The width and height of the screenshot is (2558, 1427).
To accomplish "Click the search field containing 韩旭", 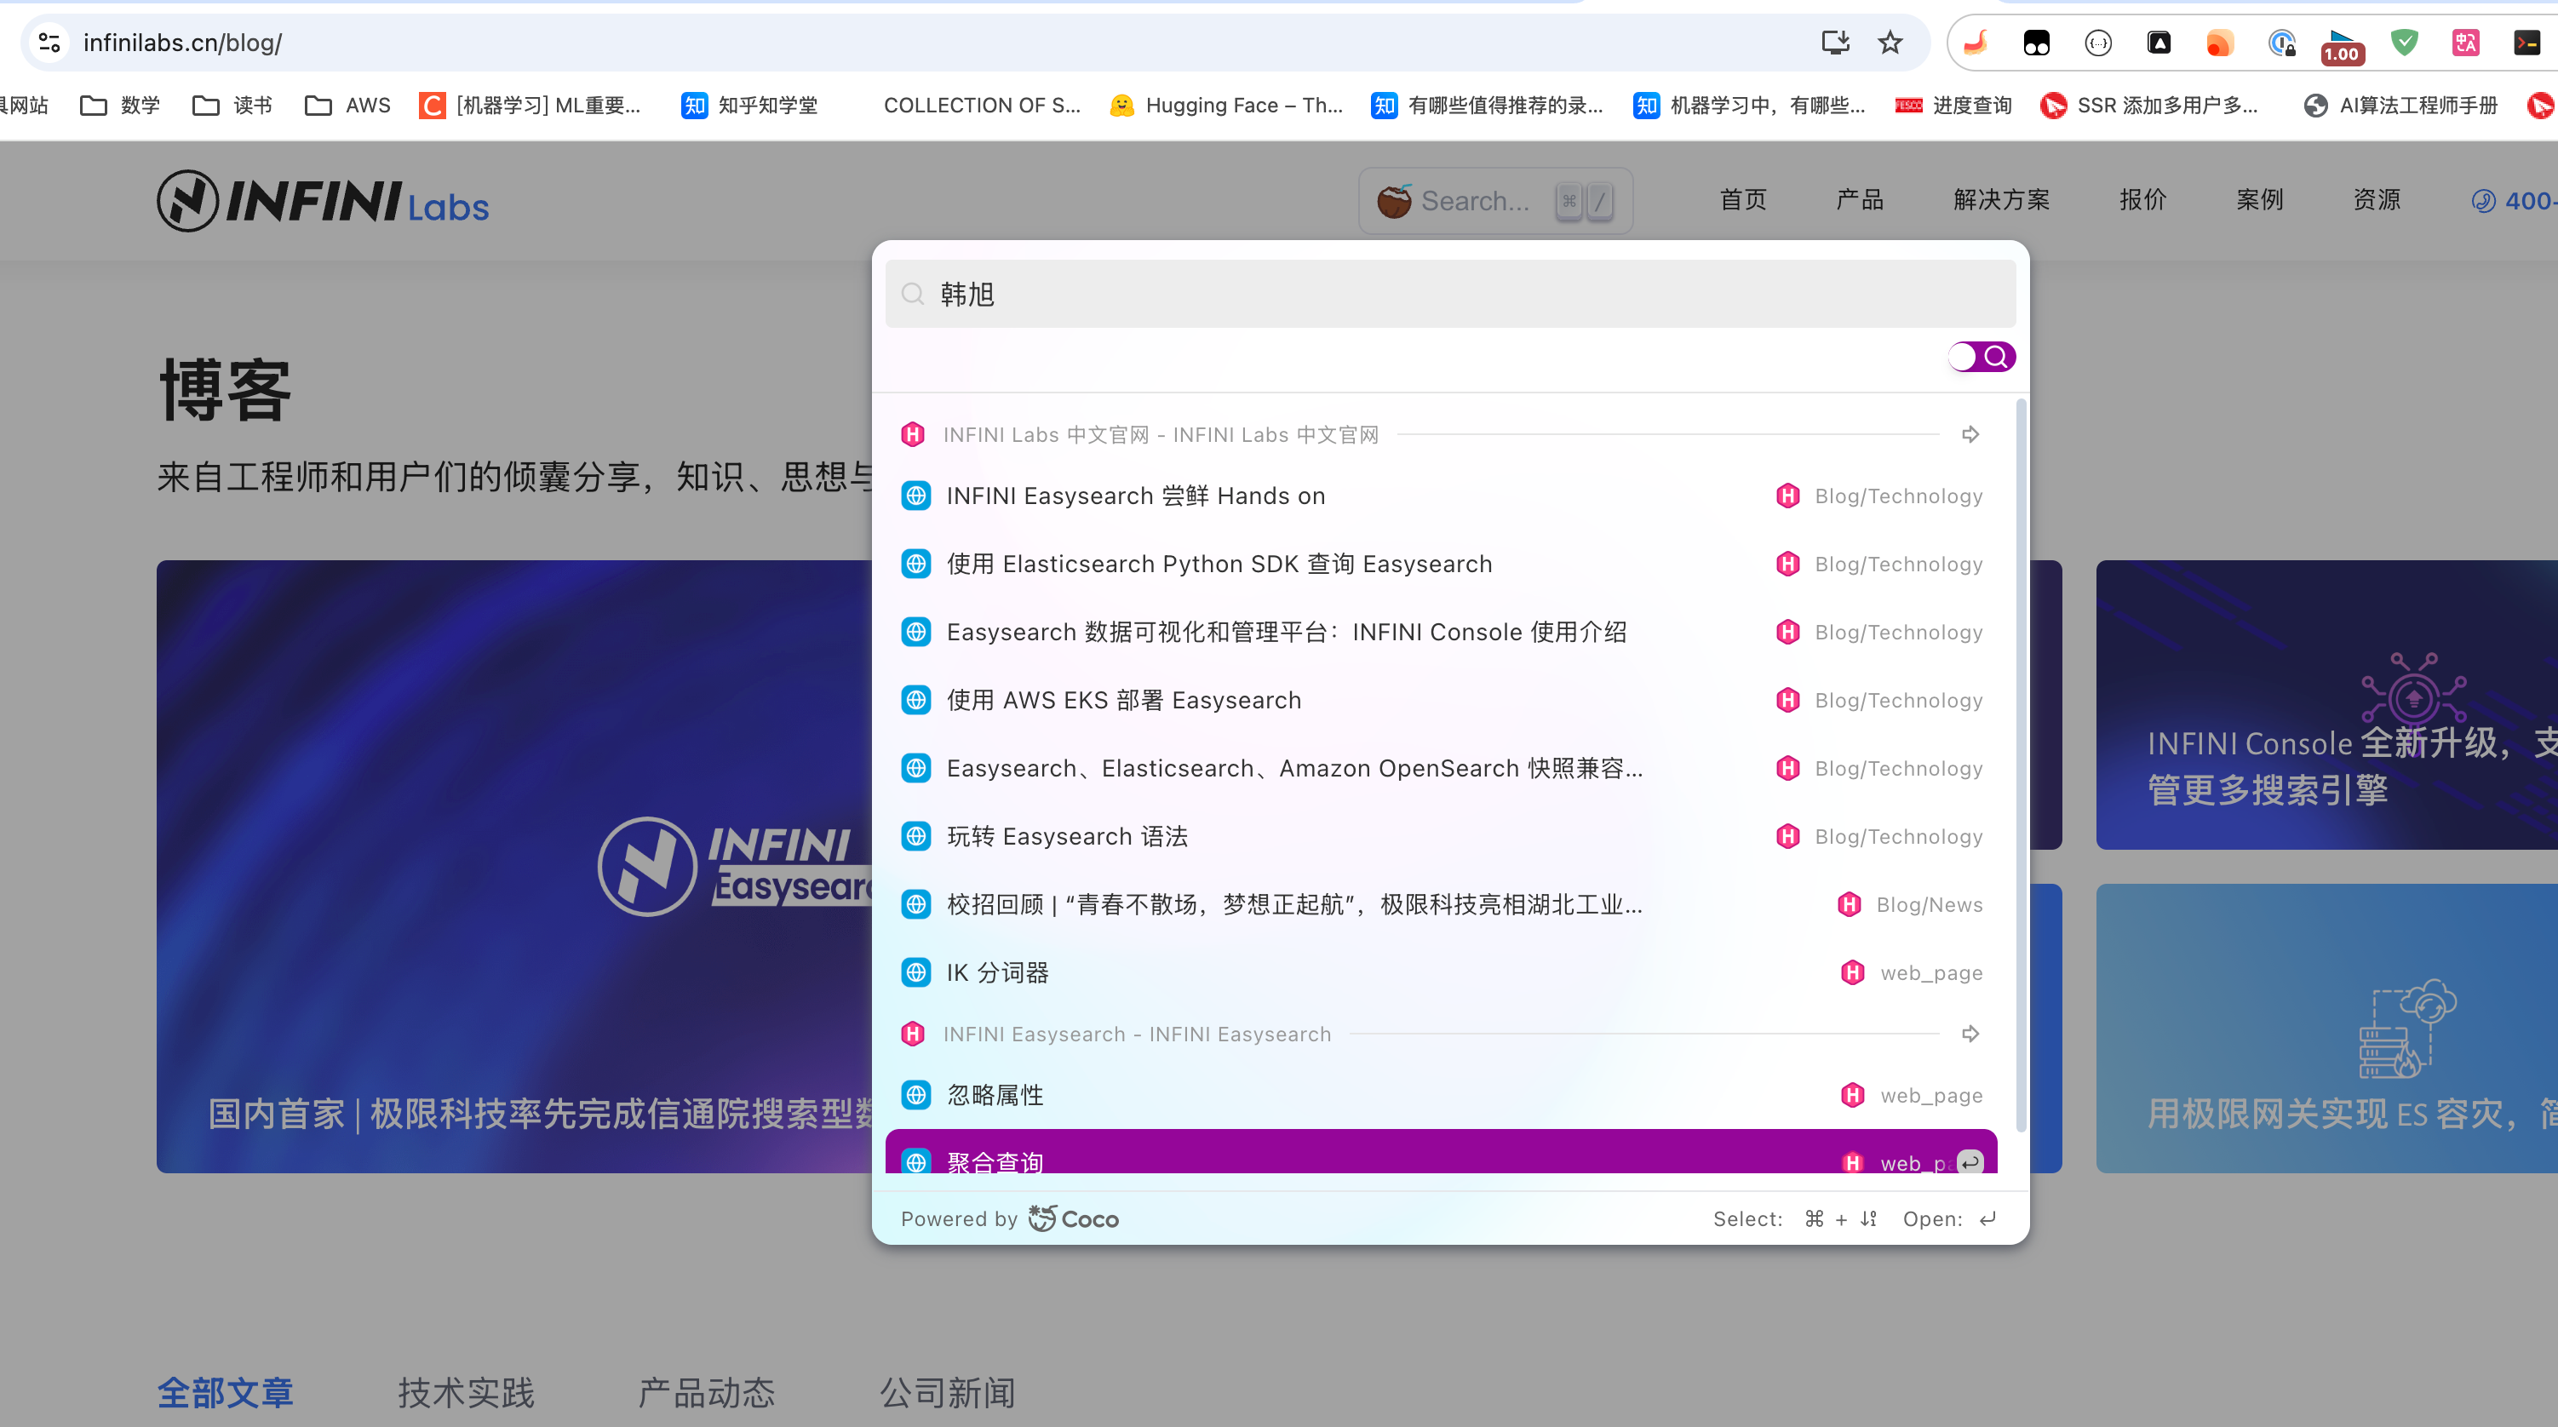I will click(1450, 294).
